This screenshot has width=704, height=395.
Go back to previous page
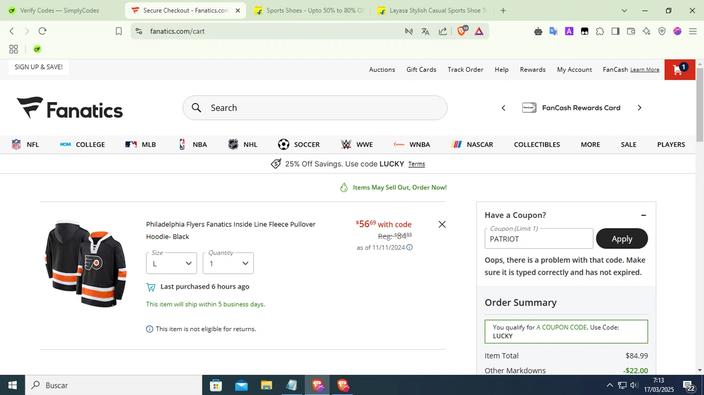point(12,31)
